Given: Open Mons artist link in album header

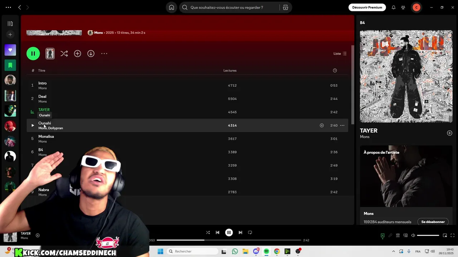Looking at the screenshot, I should [98, 32].
